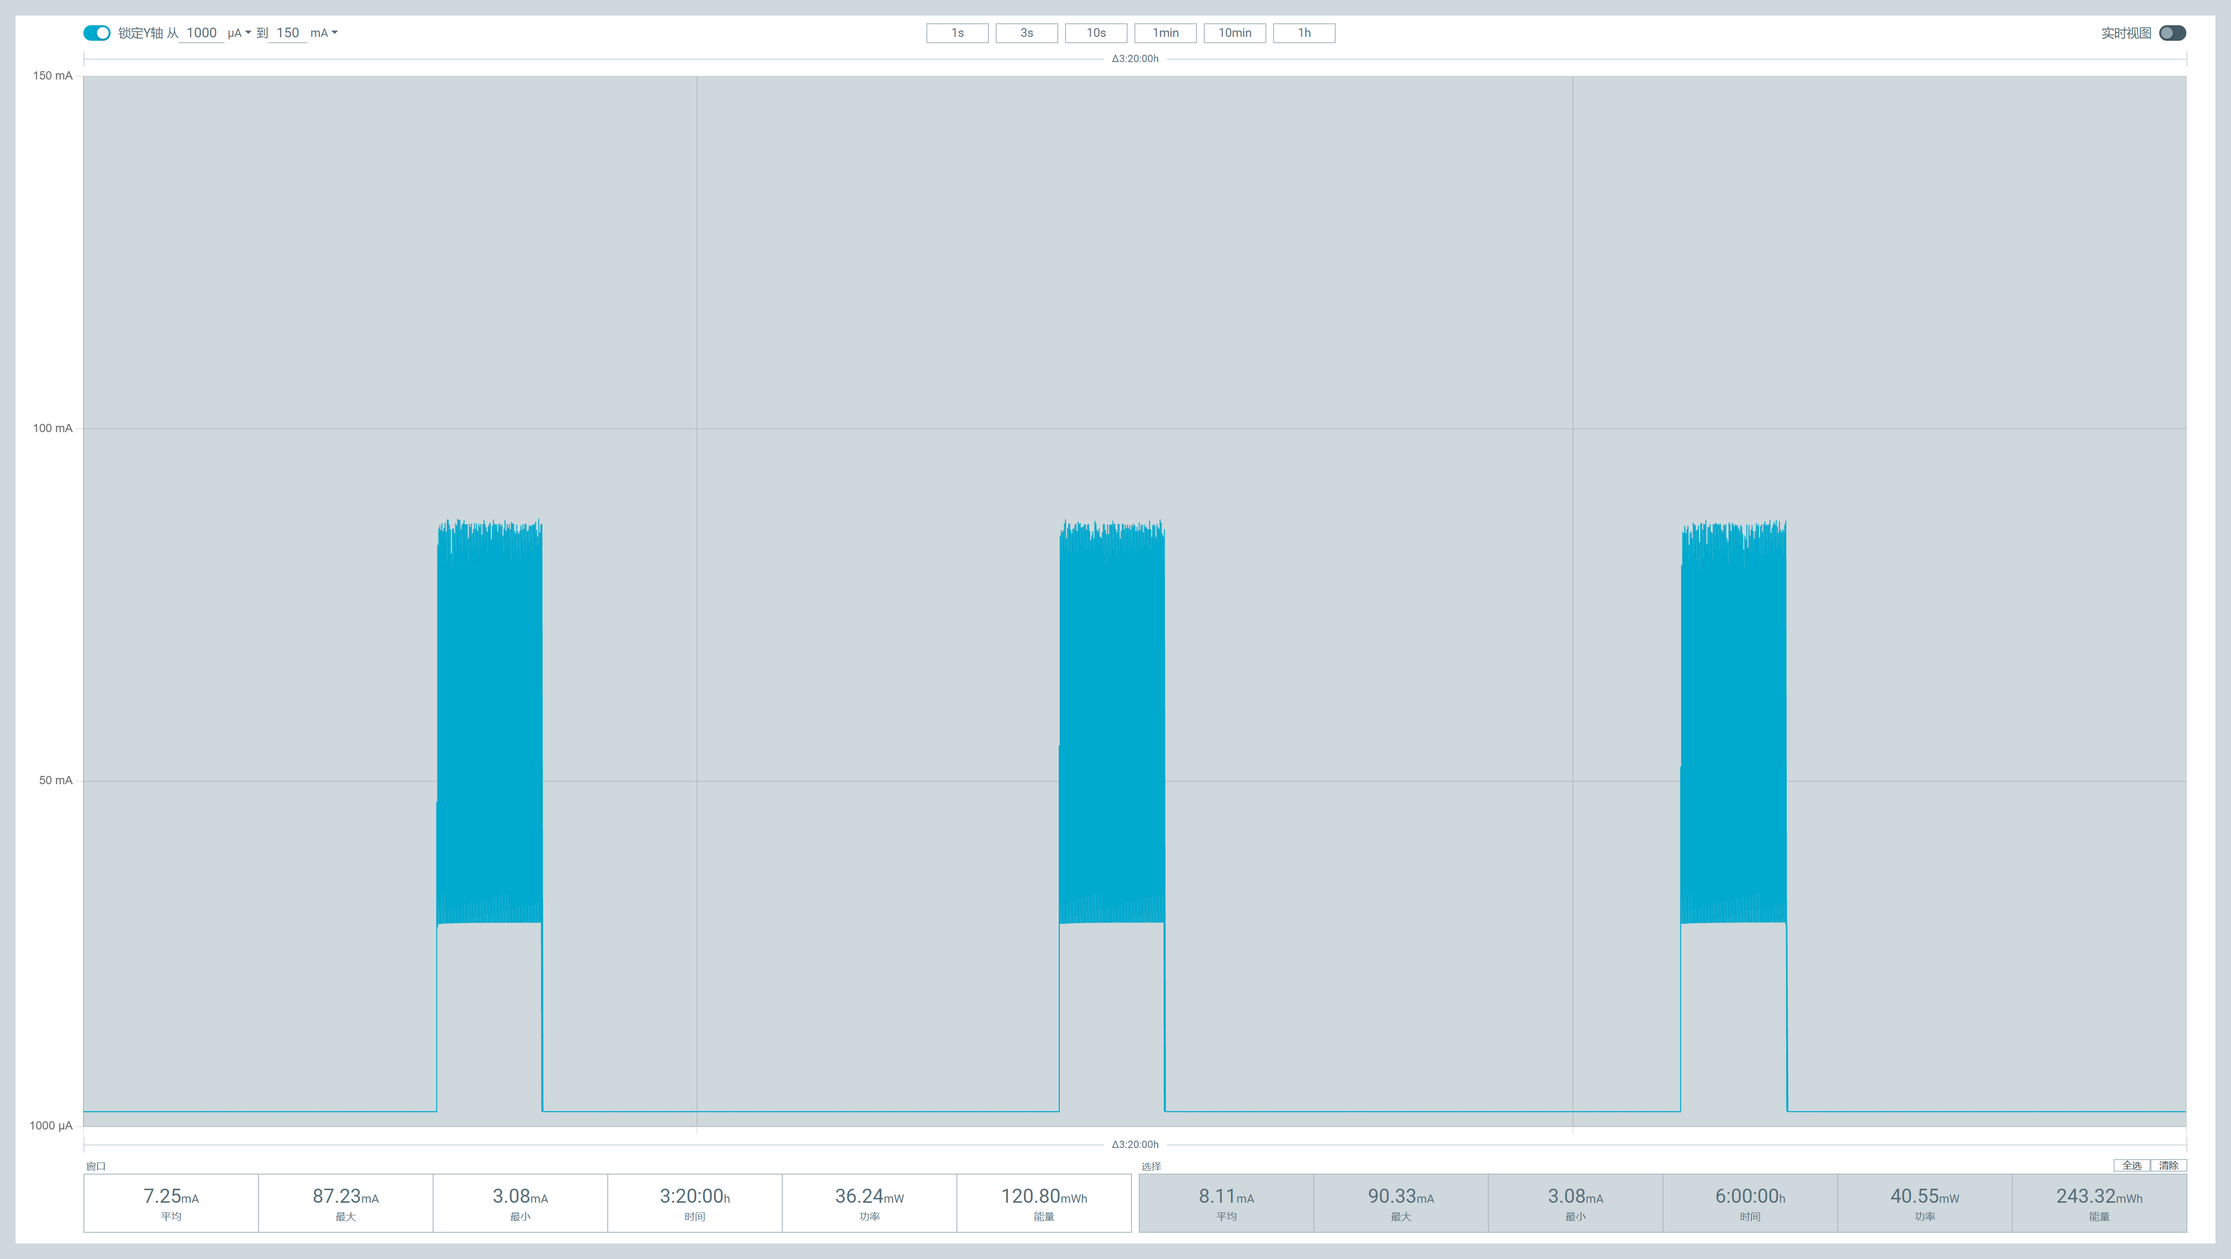The image size is (2231, 1259).
Task: Edit the Y-axis minimum value field 1000
Action: (x=201, y=33)
